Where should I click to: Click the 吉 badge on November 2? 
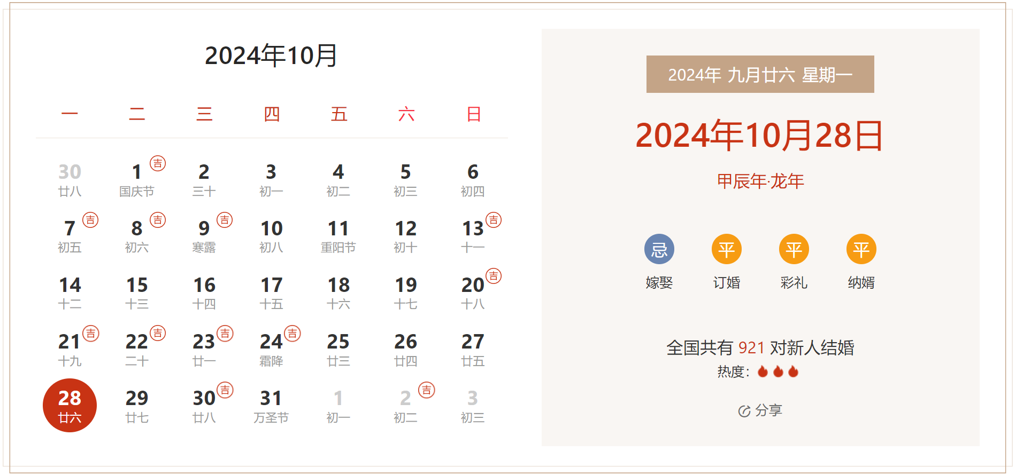tap(427, 390)
